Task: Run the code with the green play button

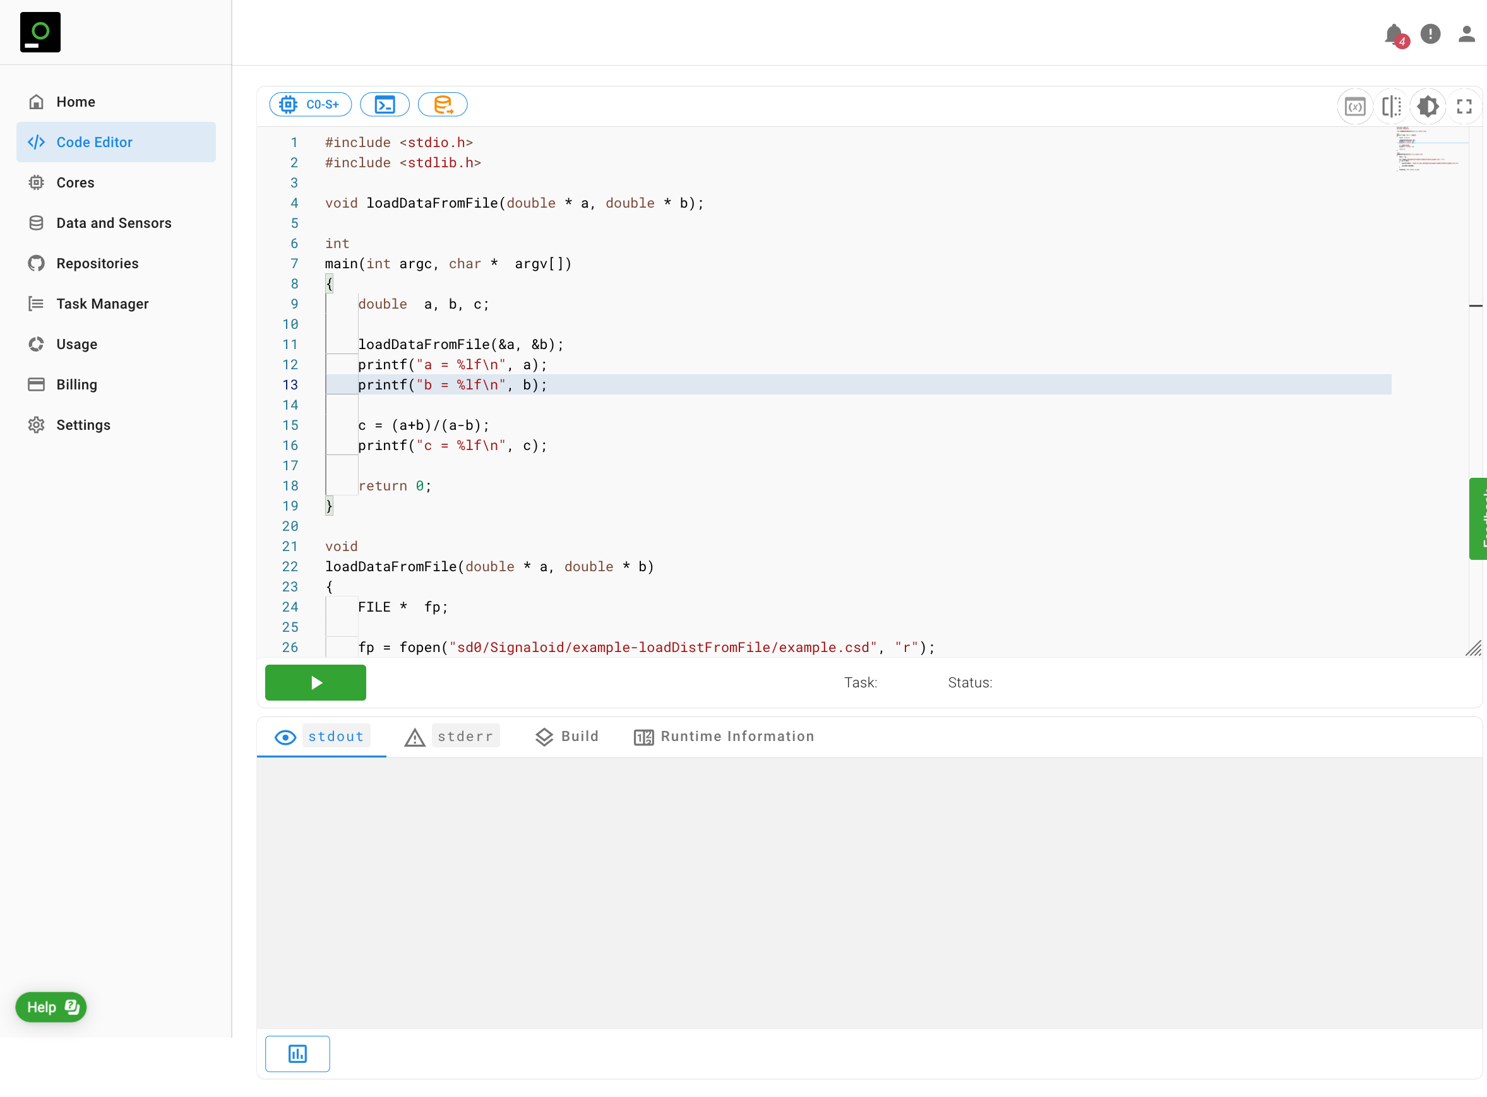Action: [316, 682]
